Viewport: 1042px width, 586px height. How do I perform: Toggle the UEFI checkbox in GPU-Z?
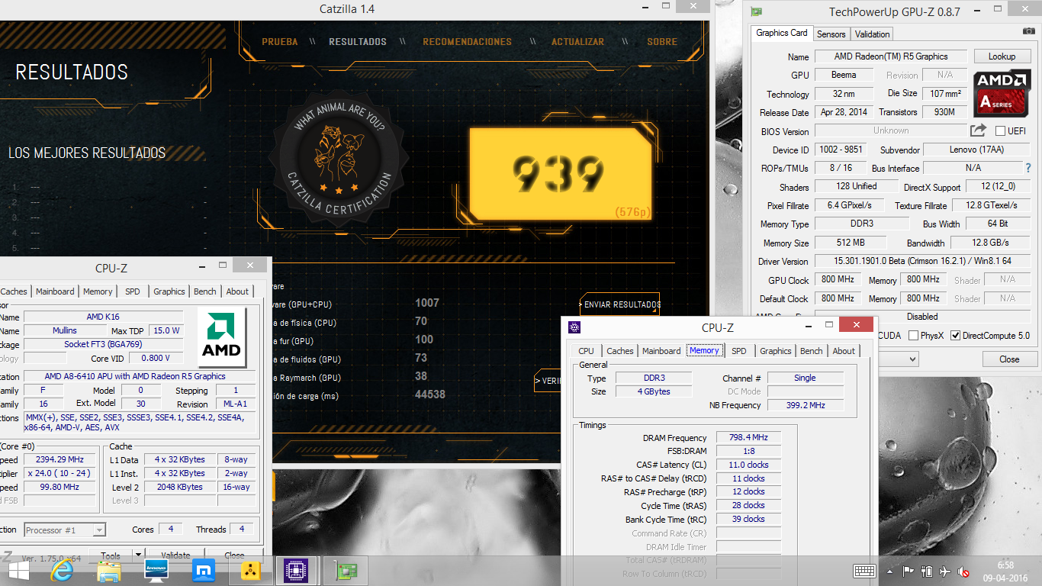(x=1000, y=130)
